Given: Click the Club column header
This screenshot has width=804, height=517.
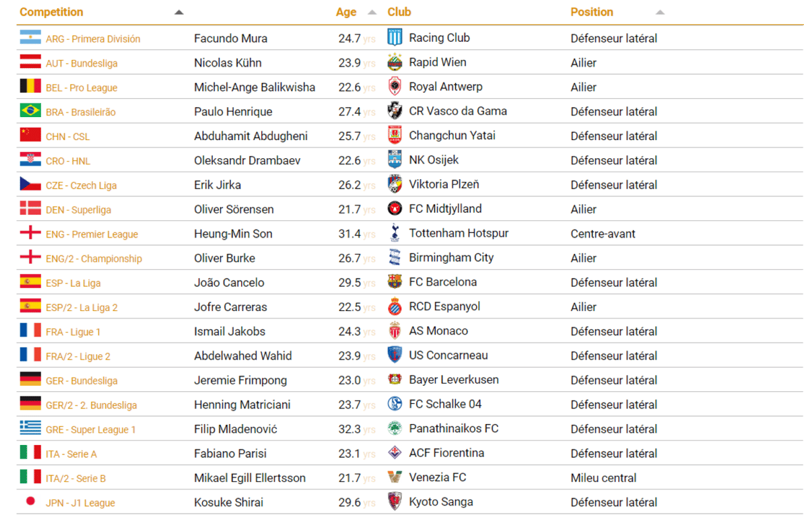Looking at the screenshot, I should tap(399, 12).
